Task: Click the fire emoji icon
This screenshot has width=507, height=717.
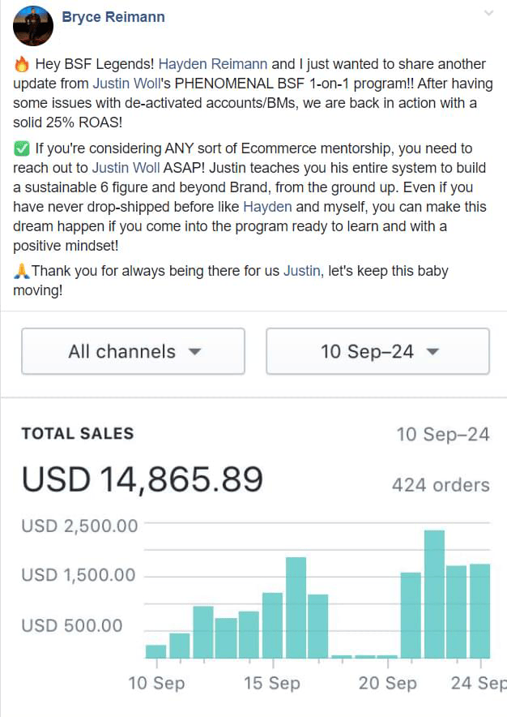Action: [22, 65]
